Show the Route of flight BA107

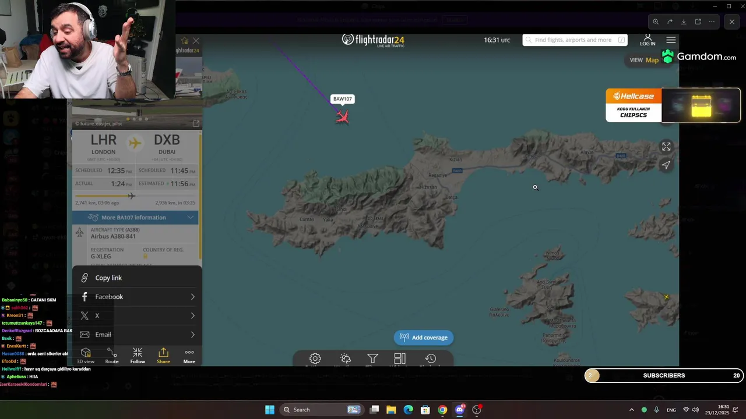point(112,356)
